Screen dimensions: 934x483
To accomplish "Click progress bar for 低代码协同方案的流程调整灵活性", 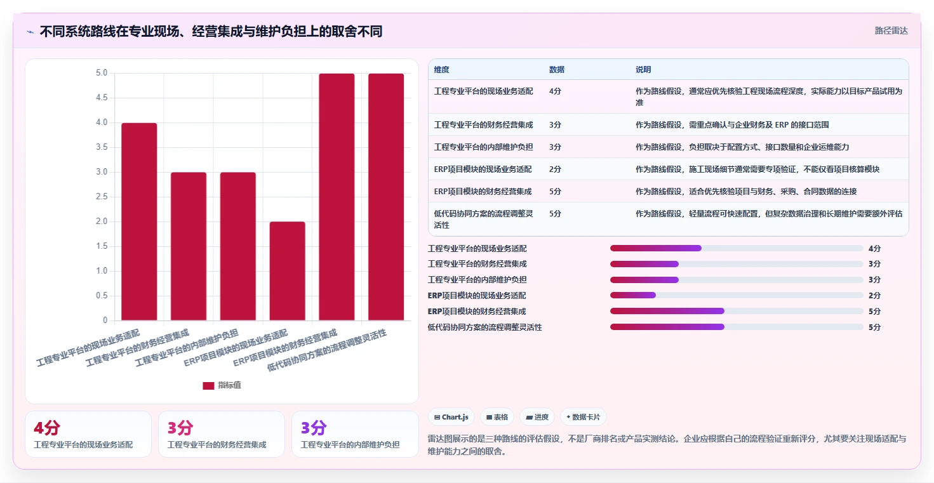I will click(x=737, y=327).
